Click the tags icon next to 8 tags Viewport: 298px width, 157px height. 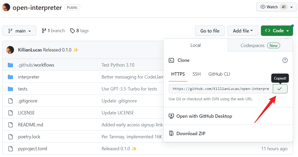(x=72, y=31)
